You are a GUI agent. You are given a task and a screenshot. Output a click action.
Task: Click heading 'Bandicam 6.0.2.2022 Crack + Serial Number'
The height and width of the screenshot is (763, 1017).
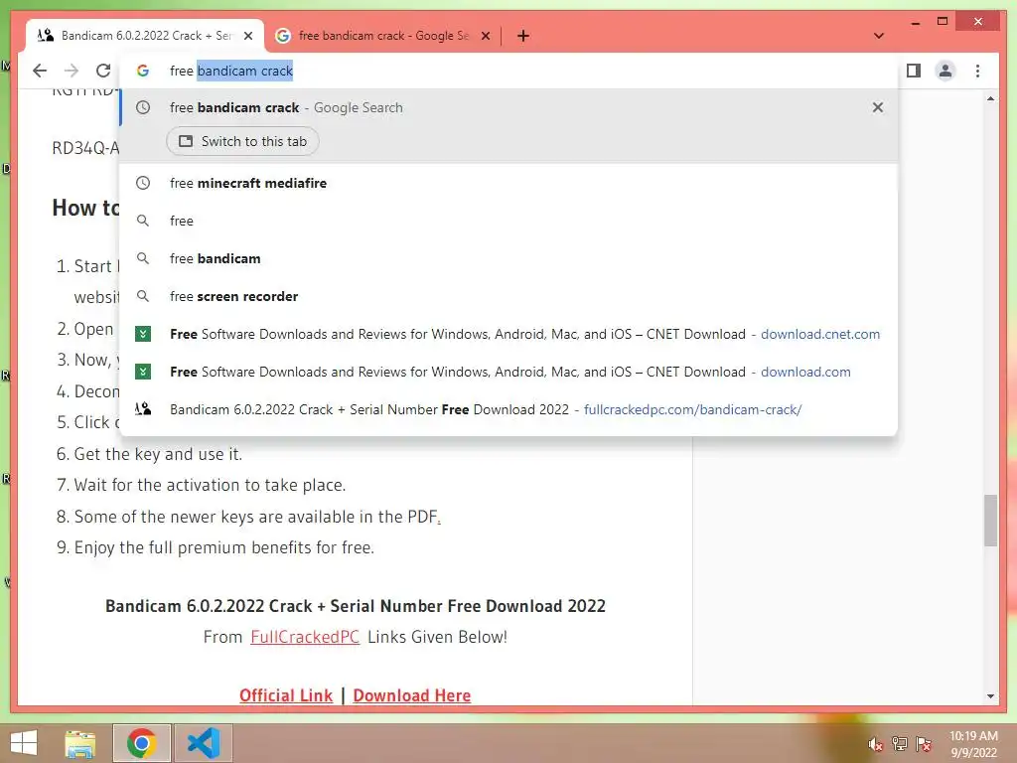click(x=356, y=606)
